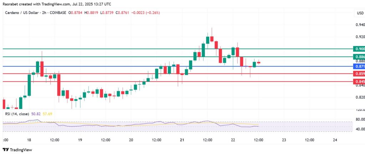Click the date label 19 on time axis
Screen dimensions: 365x155
coord(80,140)
